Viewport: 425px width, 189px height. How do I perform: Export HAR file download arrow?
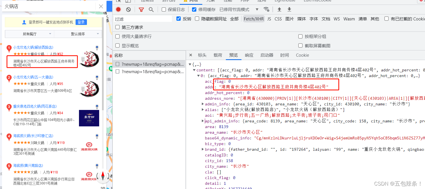point(289,9)
